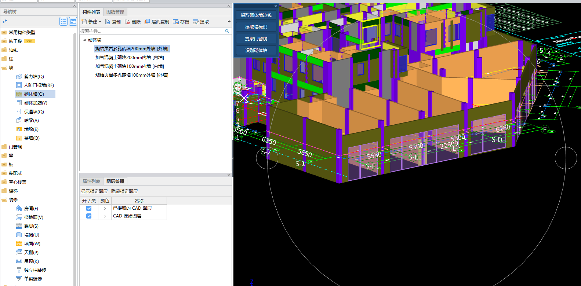Click the 提取门窗线 button
The image size is (581, 286).
(x=256, y=38)
